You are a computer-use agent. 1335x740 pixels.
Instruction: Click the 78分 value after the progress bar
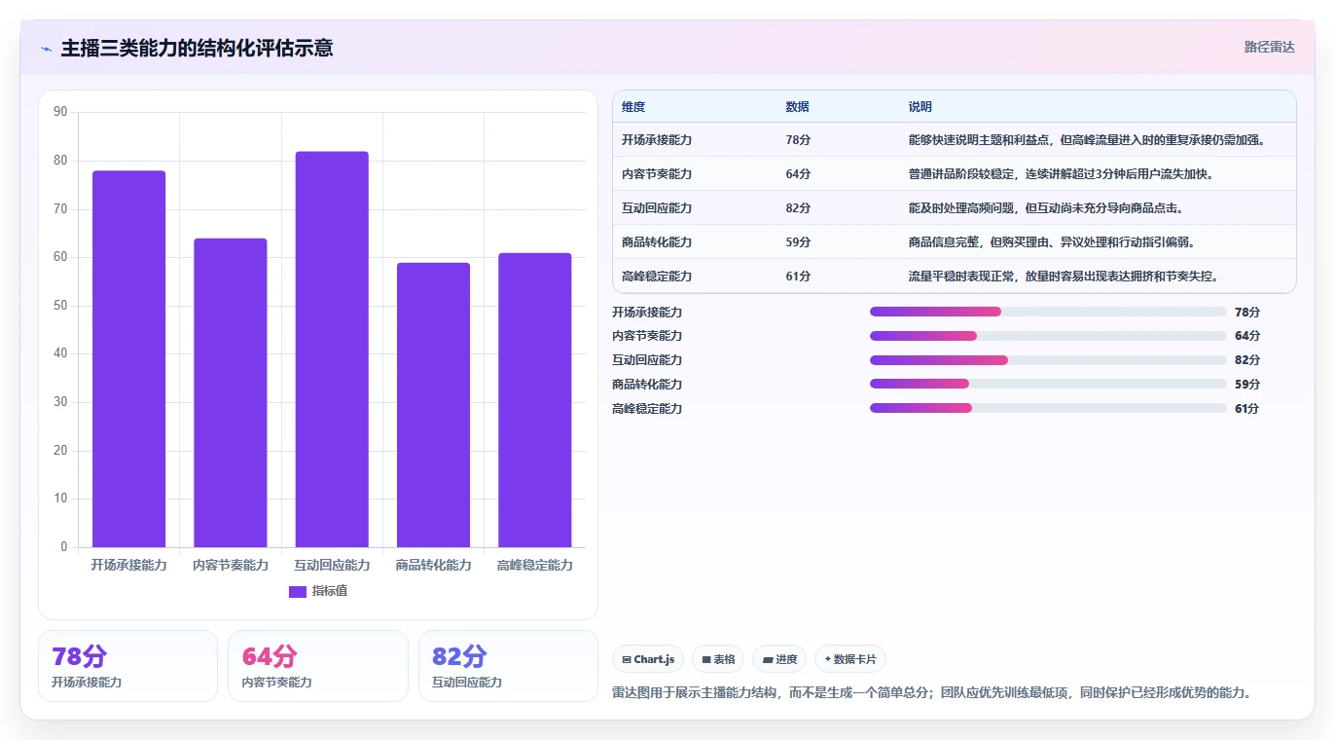point(1247,313)
